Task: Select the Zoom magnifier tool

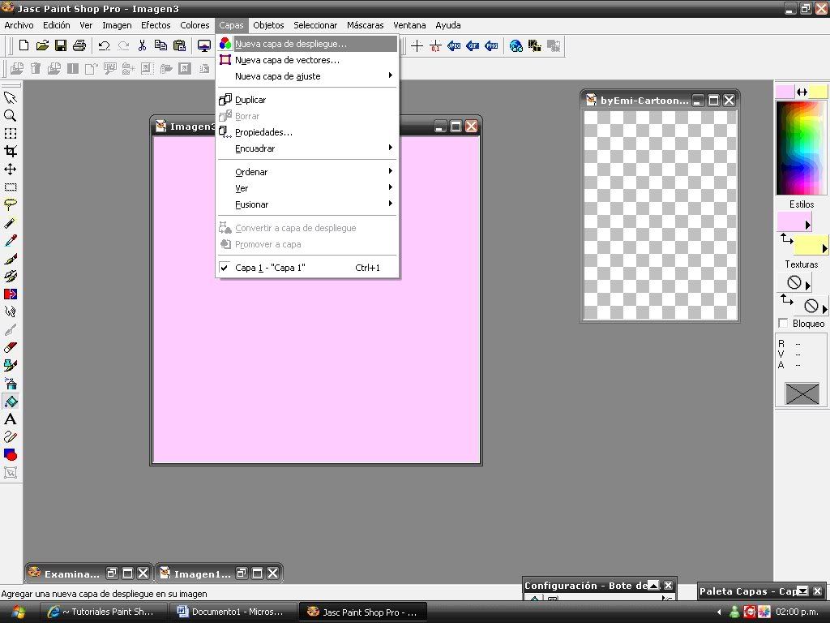Action: tap(11, 116)
